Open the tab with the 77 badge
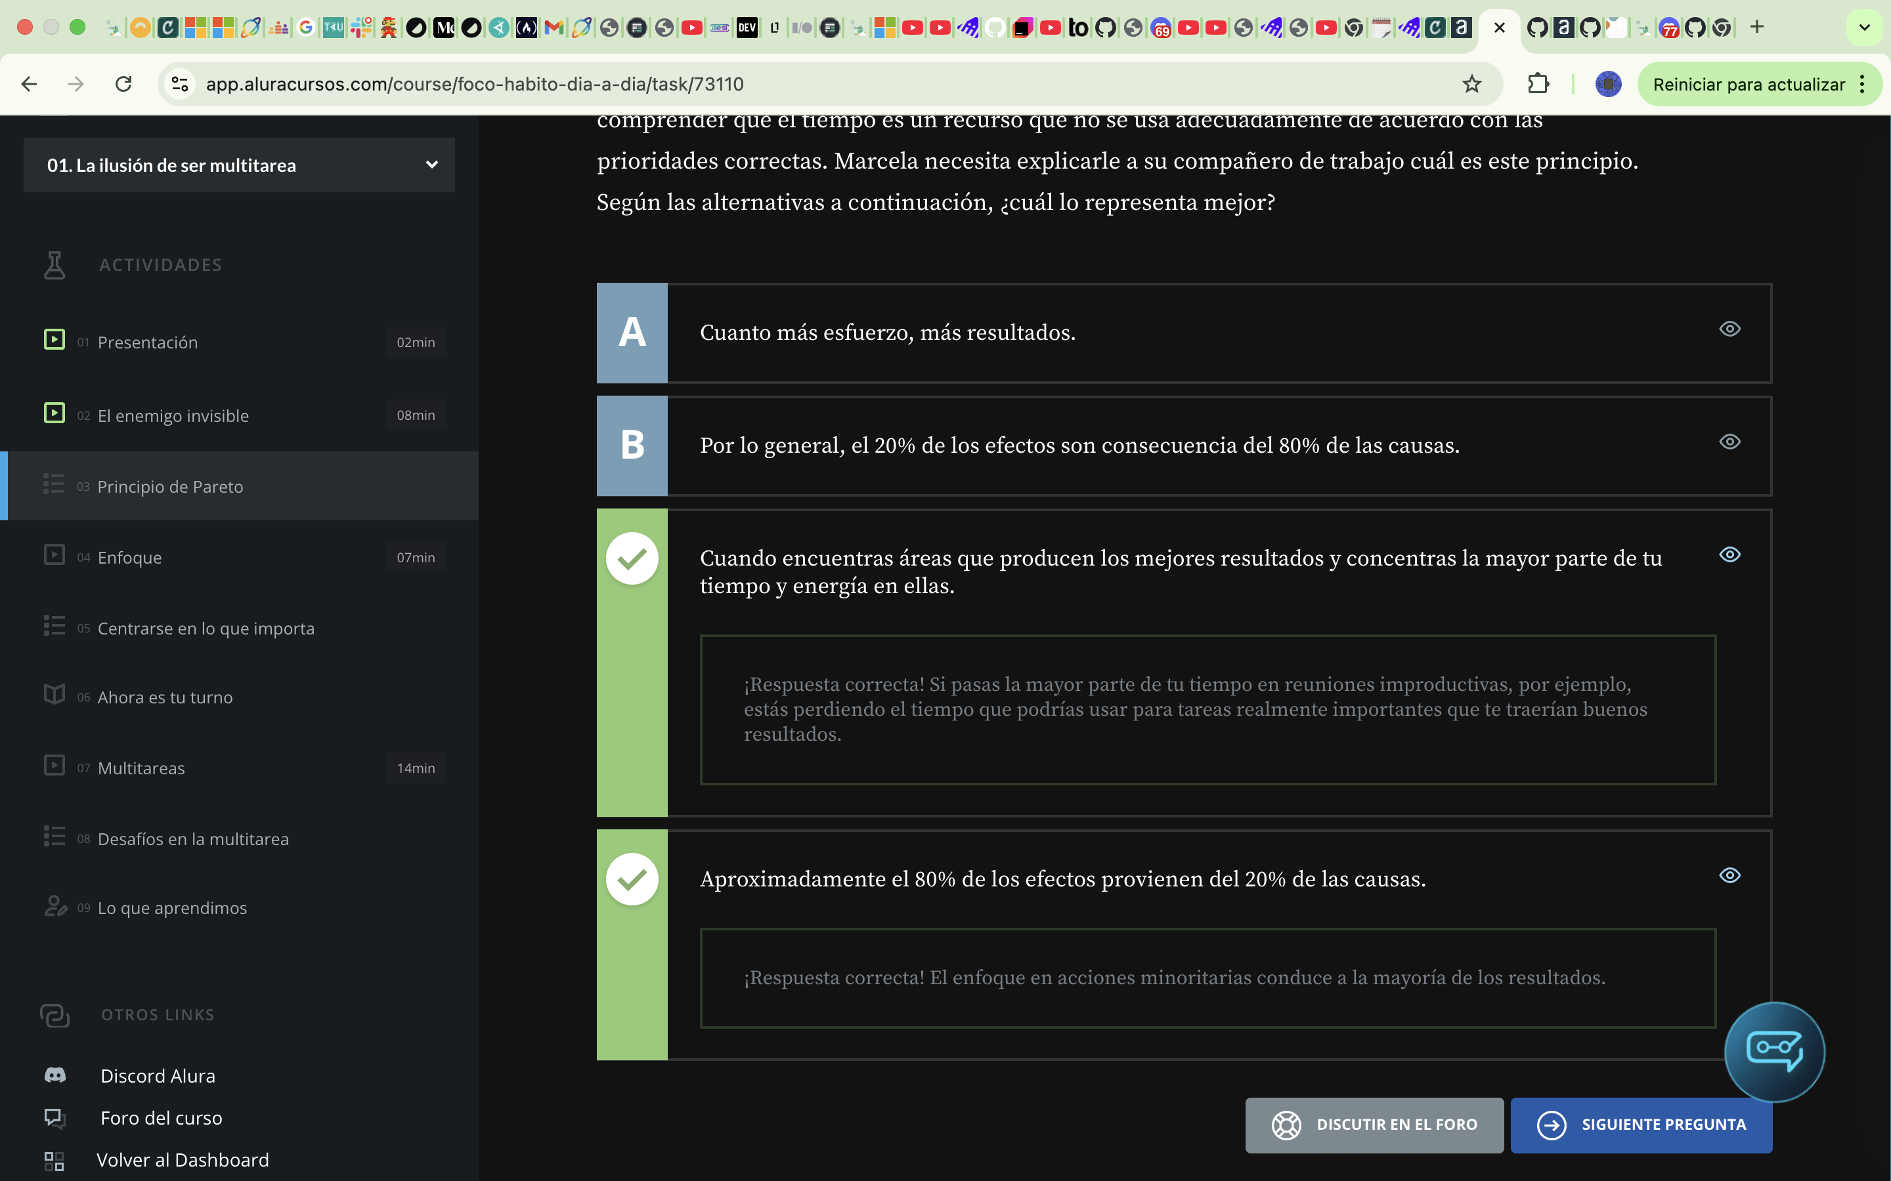This screenshot has height=1181, width=1891. tap(1668, 28)
